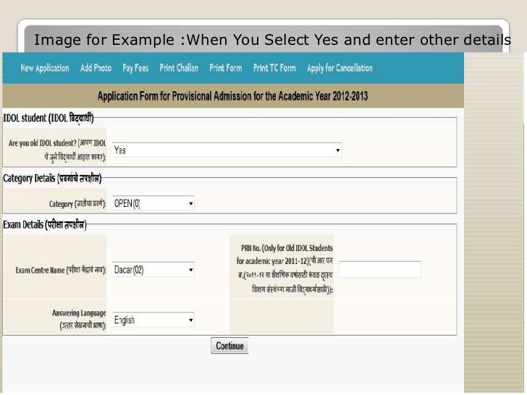527x395 pixels.
Task: Click the arrow on Answering Language combo box
Action: [x=190, y=320]
